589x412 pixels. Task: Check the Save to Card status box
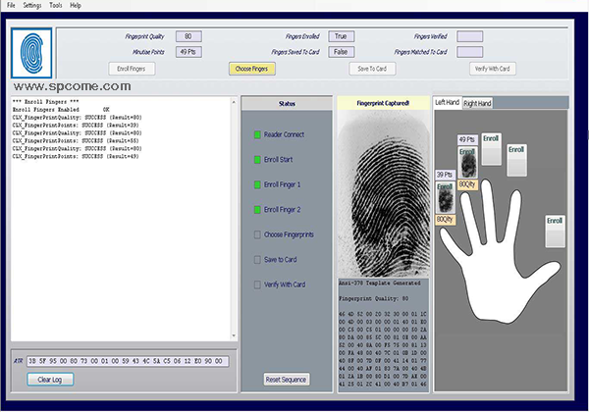(257, 260)
